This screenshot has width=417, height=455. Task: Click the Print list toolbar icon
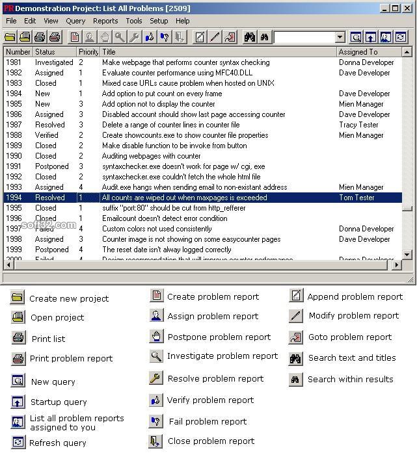(40, 37)
